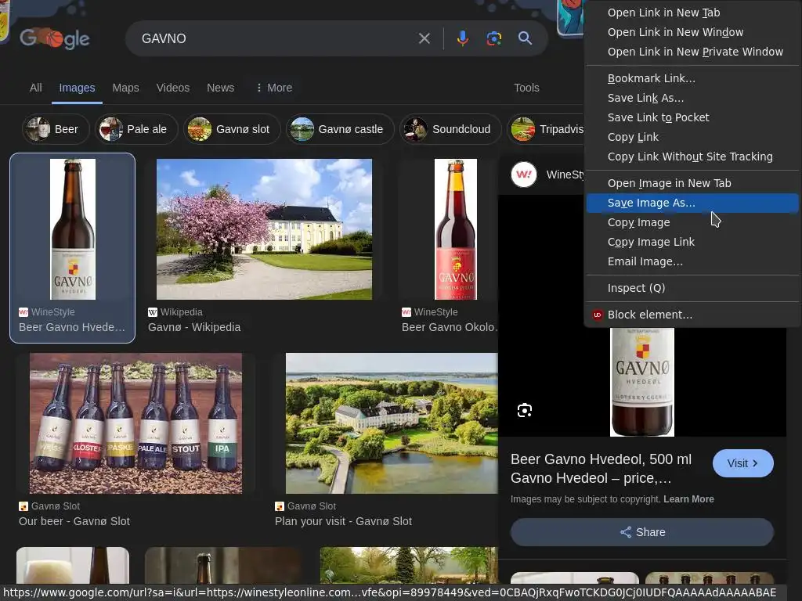Open the castle with cherry tree image
Viewport: 802px width, 601px height.
pyautogui.click(x=265, y=229)
